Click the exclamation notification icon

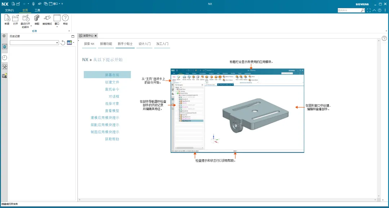click(x=385, y=10)
